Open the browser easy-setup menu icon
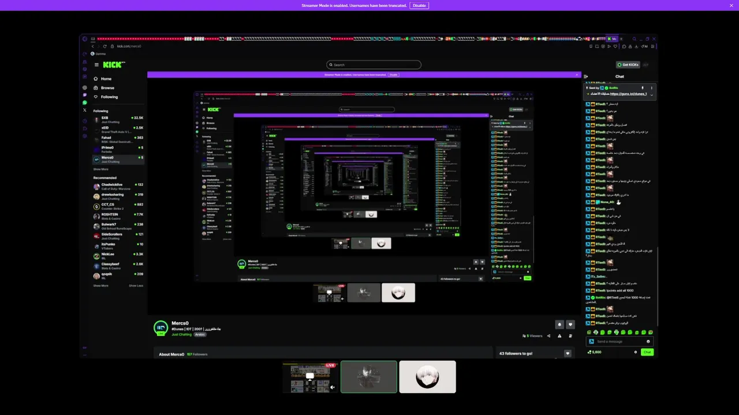 [x=653, y=46]
